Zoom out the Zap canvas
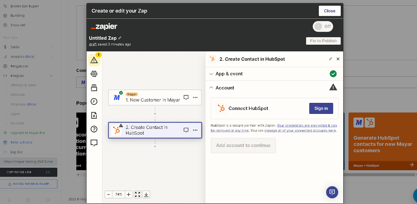 [109, 195]
